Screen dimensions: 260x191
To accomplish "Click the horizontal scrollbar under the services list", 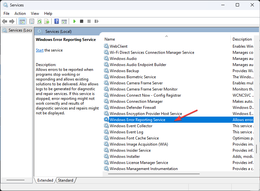I will point(154,174).
